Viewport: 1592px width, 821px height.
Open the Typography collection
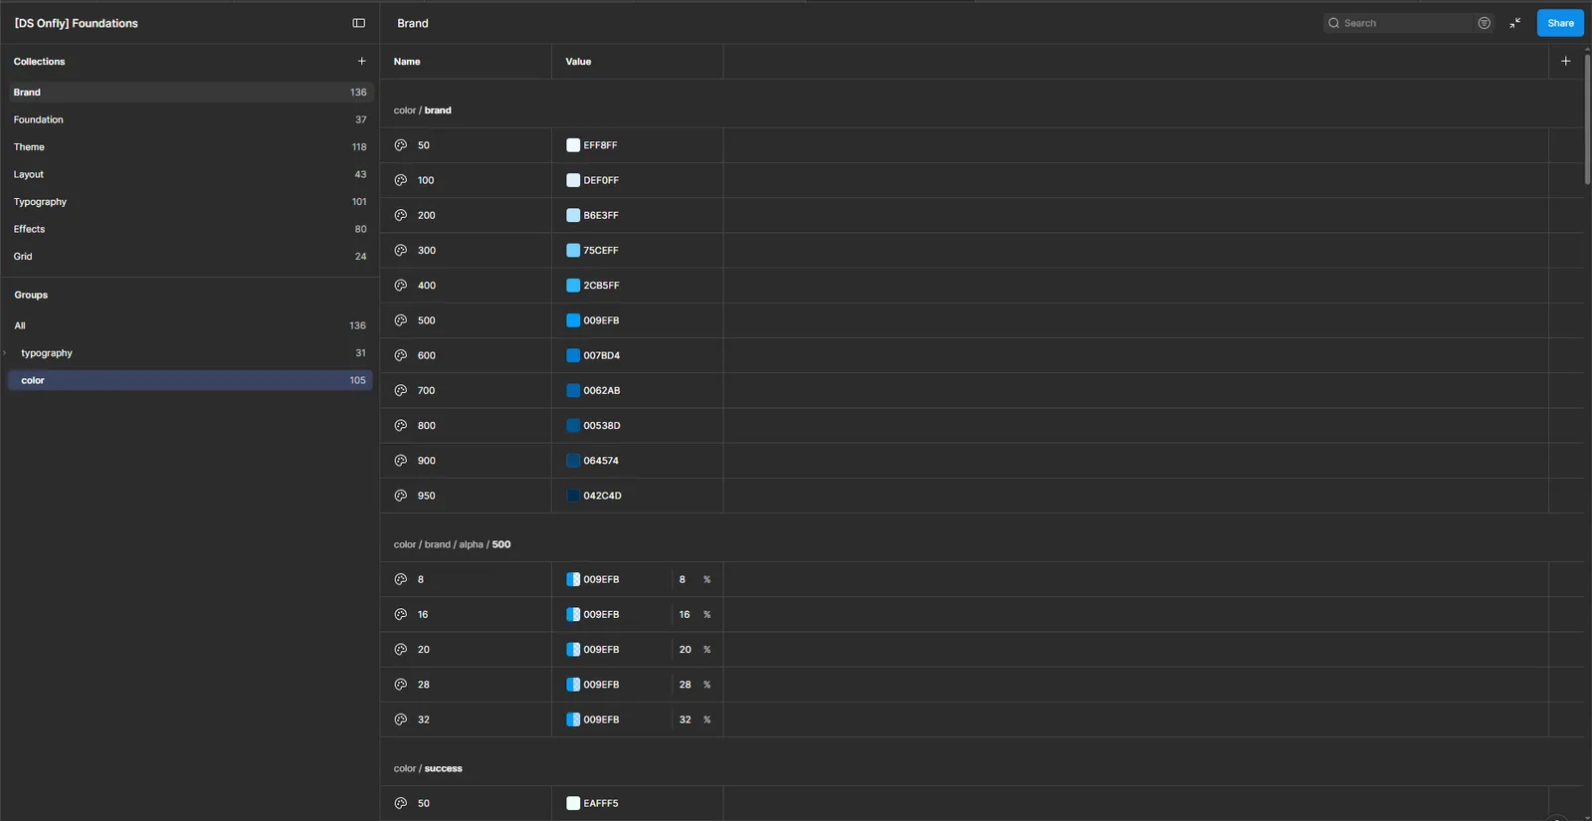[x=190, y=202]
